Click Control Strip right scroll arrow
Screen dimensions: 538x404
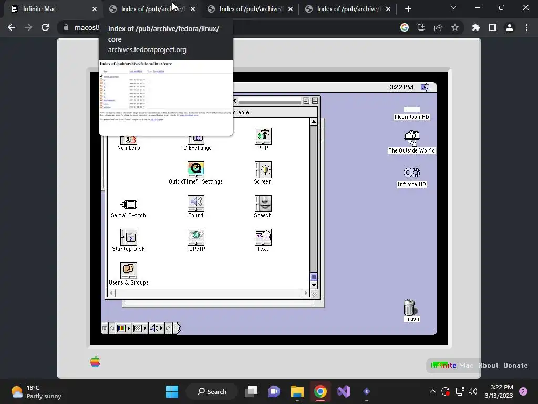click(x=168, y=328)
